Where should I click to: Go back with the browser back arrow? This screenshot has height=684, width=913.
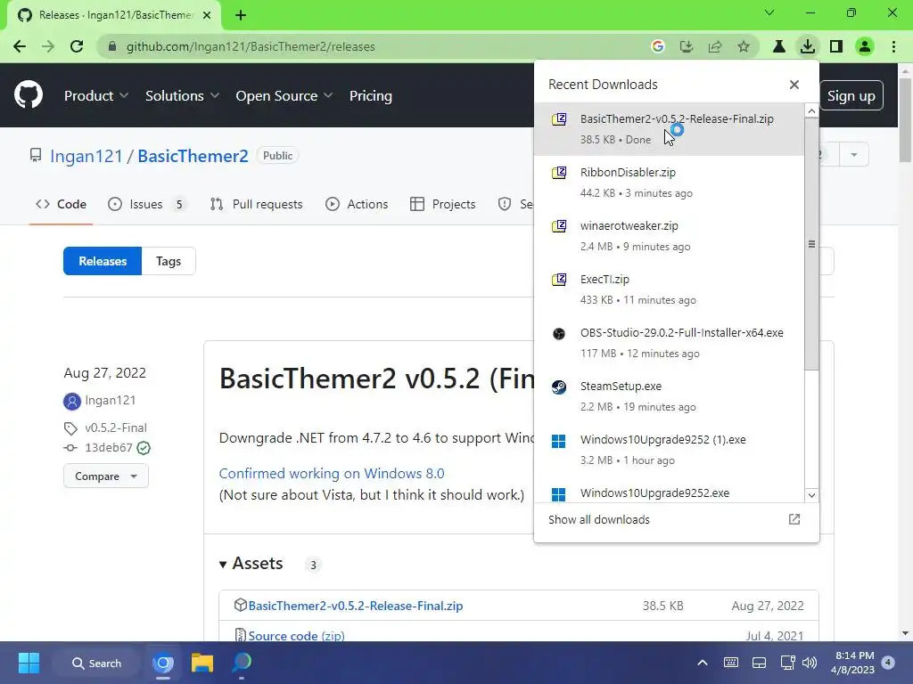pyautogui.click(x=20, y=46)
